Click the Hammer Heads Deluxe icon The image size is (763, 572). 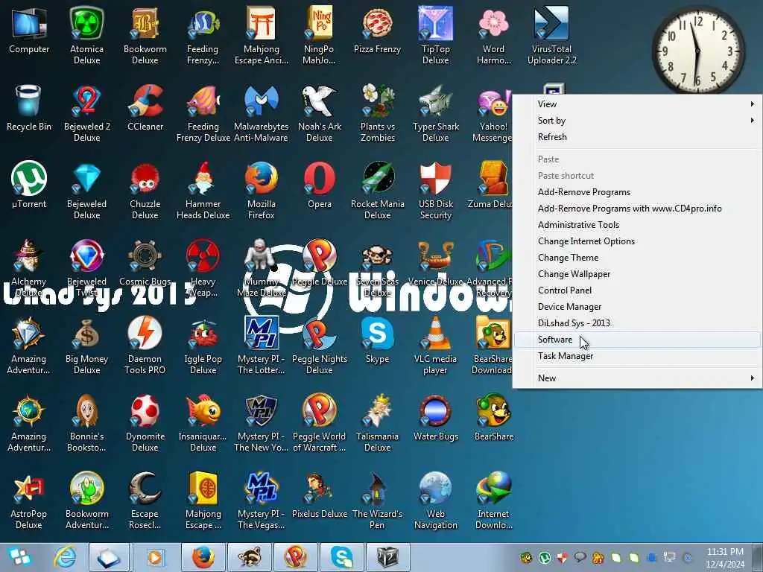click(203, 190)
